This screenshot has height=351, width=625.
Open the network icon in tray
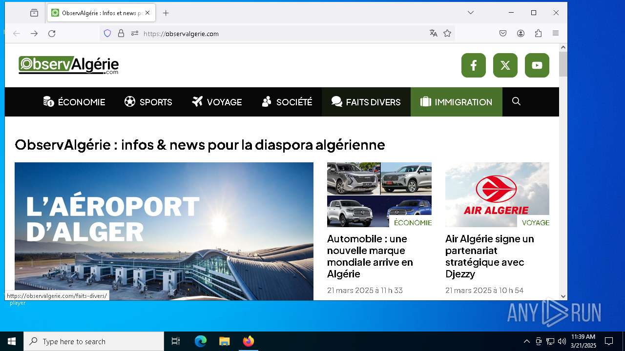point(550,341)
